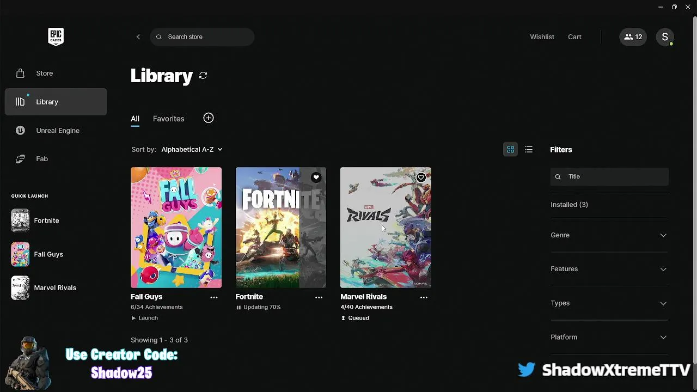The image size is (697, 392).
Task: Toggle favorite heart on Marvel Rivals cover
Action: click(420, 177)
